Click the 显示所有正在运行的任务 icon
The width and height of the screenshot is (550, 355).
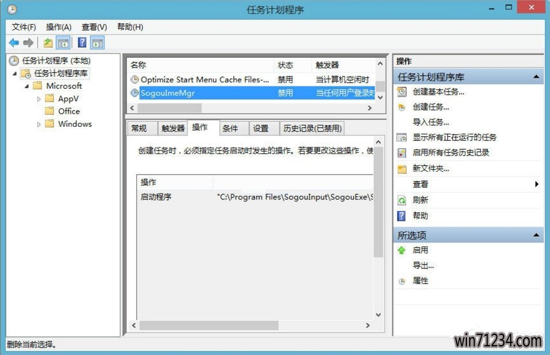coord(402,137)
